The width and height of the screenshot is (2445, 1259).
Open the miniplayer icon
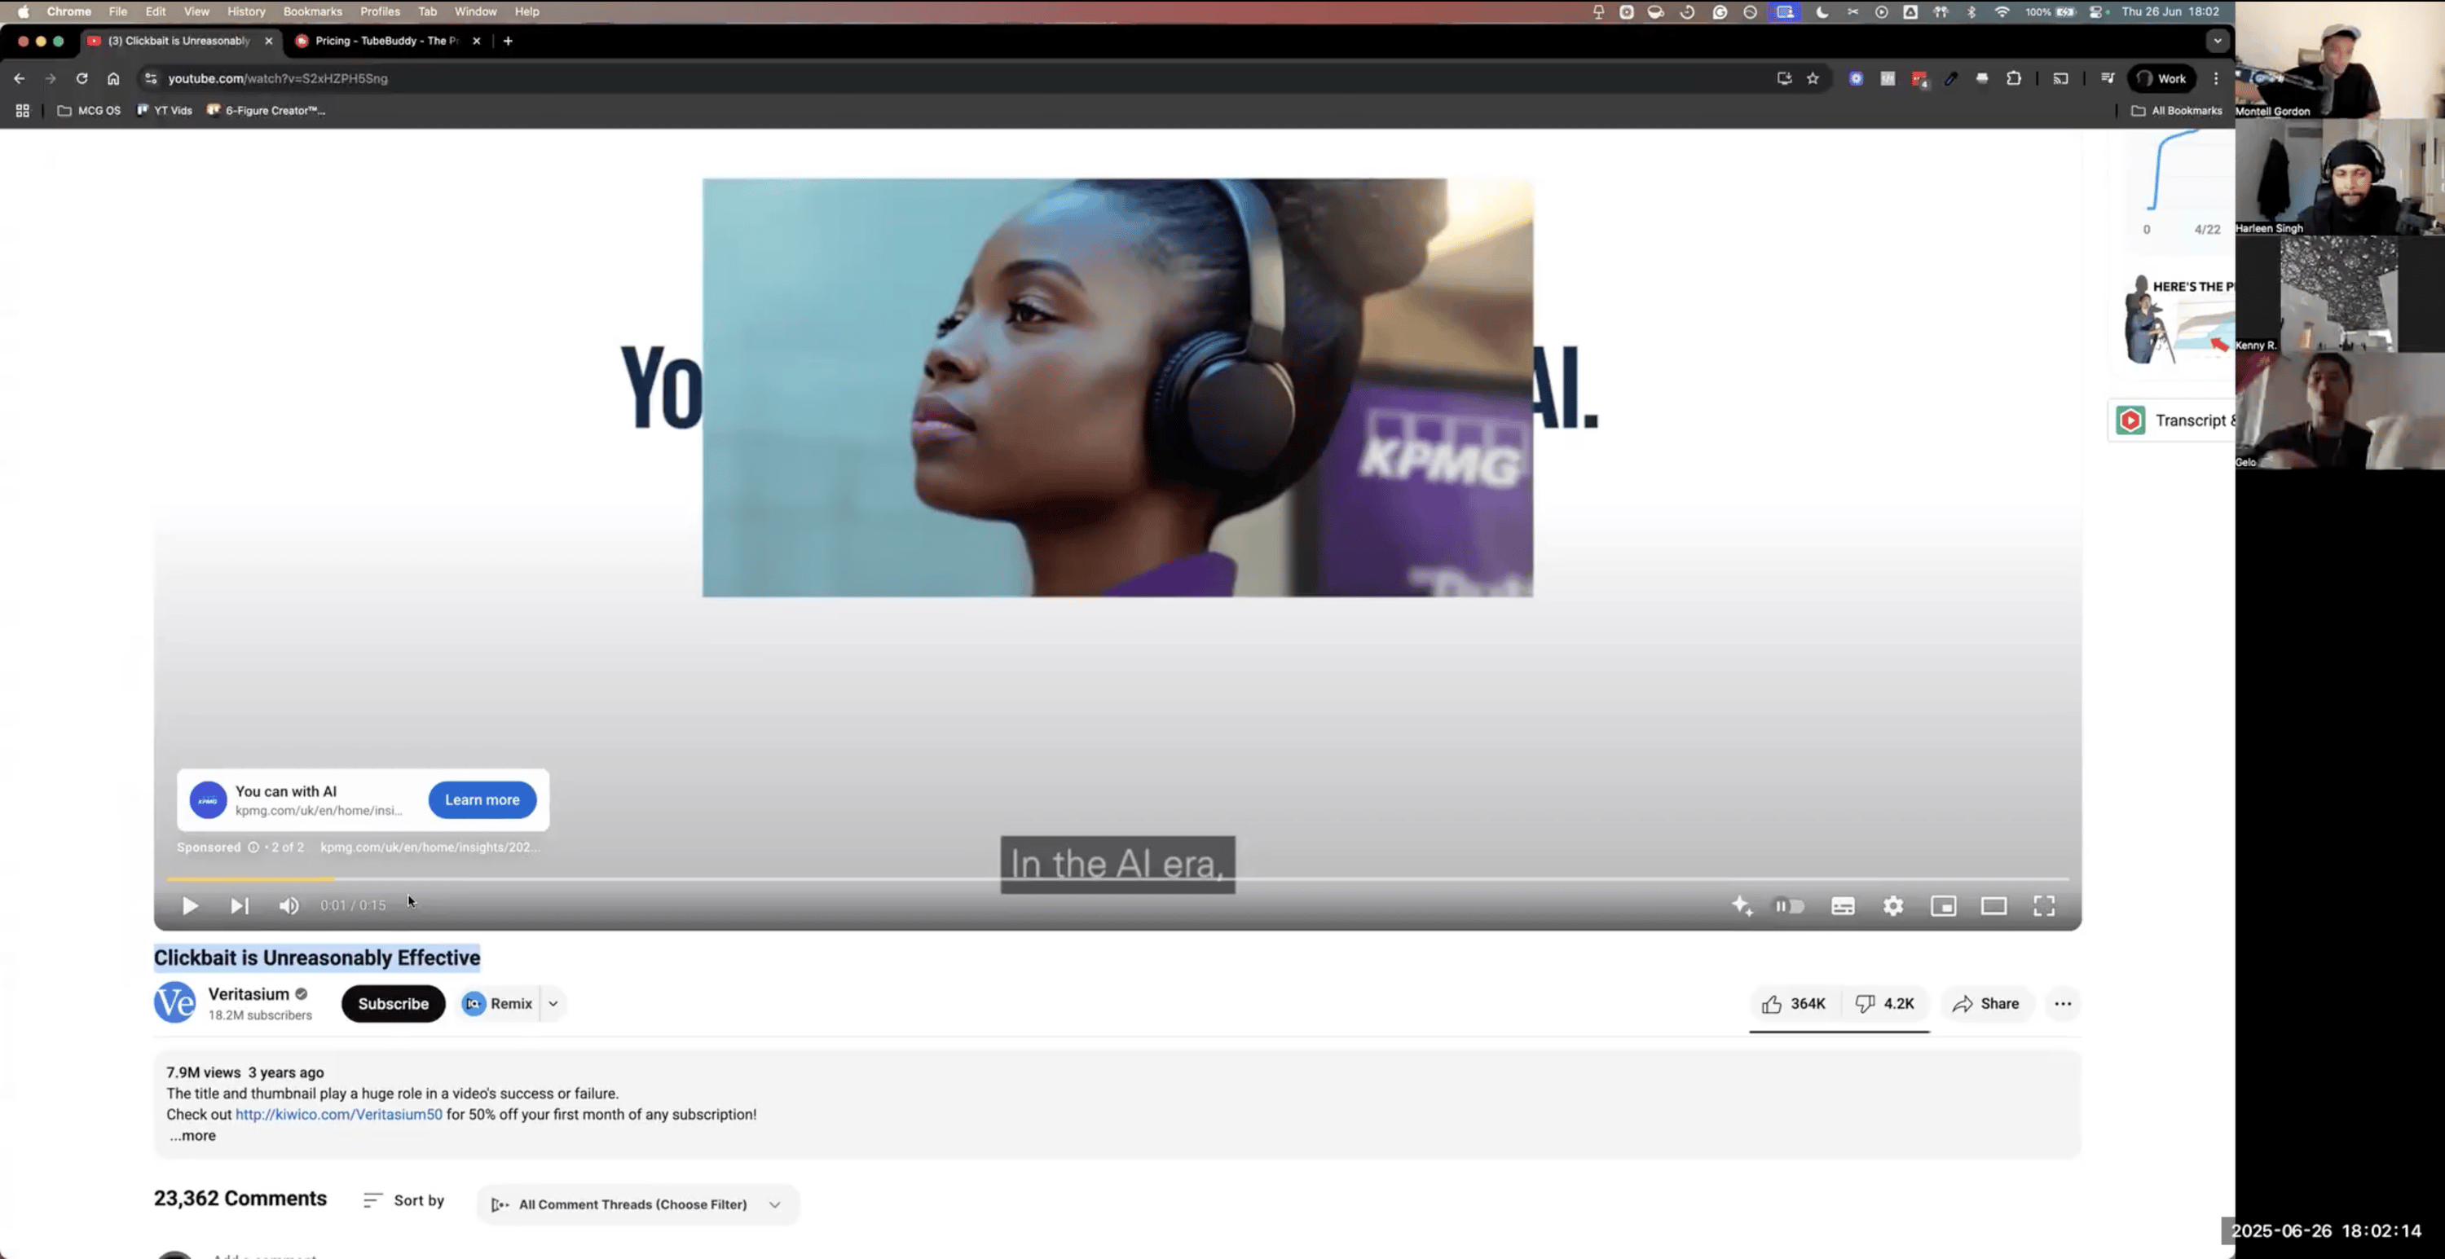pos(1943,906)
